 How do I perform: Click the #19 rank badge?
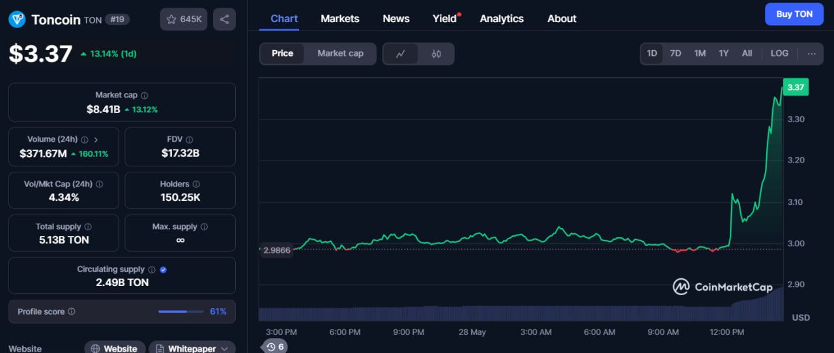point(118,20)
